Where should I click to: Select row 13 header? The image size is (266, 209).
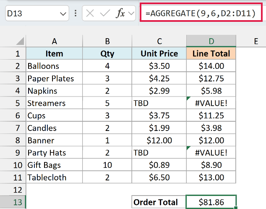click(13, 202)
